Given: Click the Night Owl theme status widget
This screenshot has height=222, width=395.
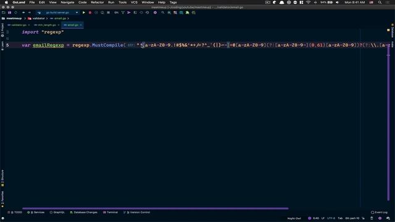Looking at the screenshot, I should click(294, 218).
